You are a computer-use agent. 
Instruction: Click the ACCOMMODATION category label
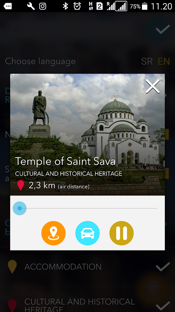pos(63,267)
